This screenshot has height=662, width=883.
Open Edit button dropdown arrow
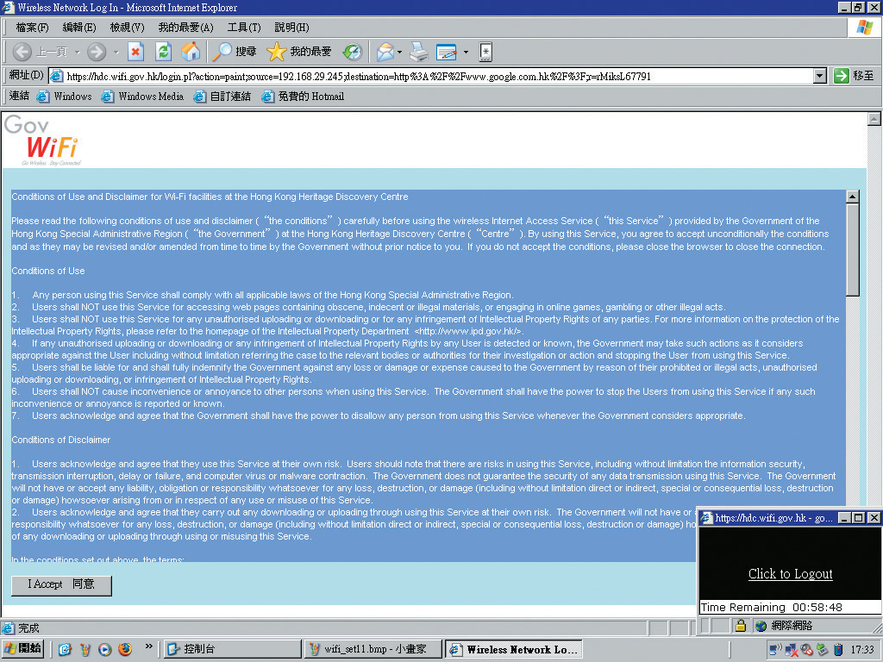tap(466, 53)
